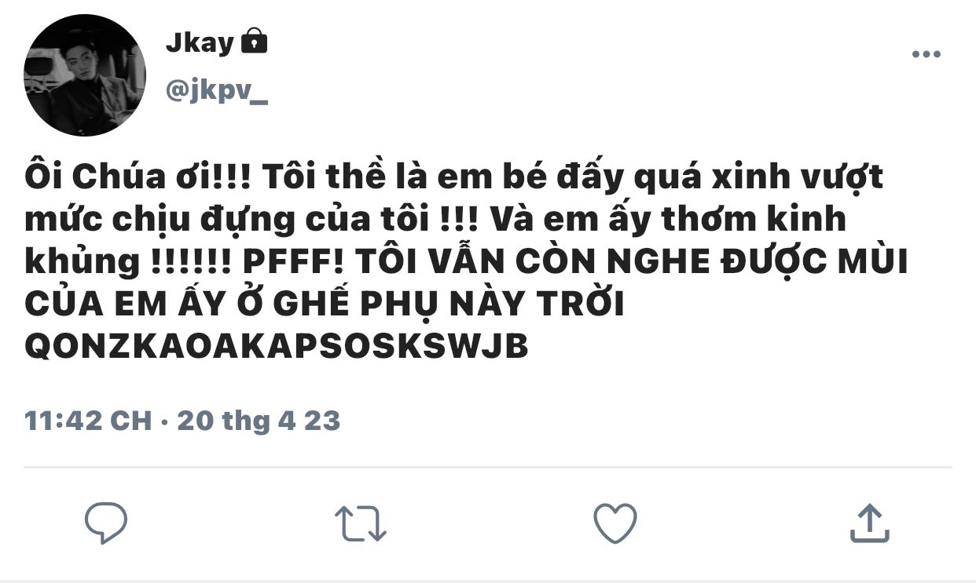This screenshot has width=976, height=583.
Task: Click the line starting "mức chịu đựng"
Action: pyautogui.click(x=435, y=220)
